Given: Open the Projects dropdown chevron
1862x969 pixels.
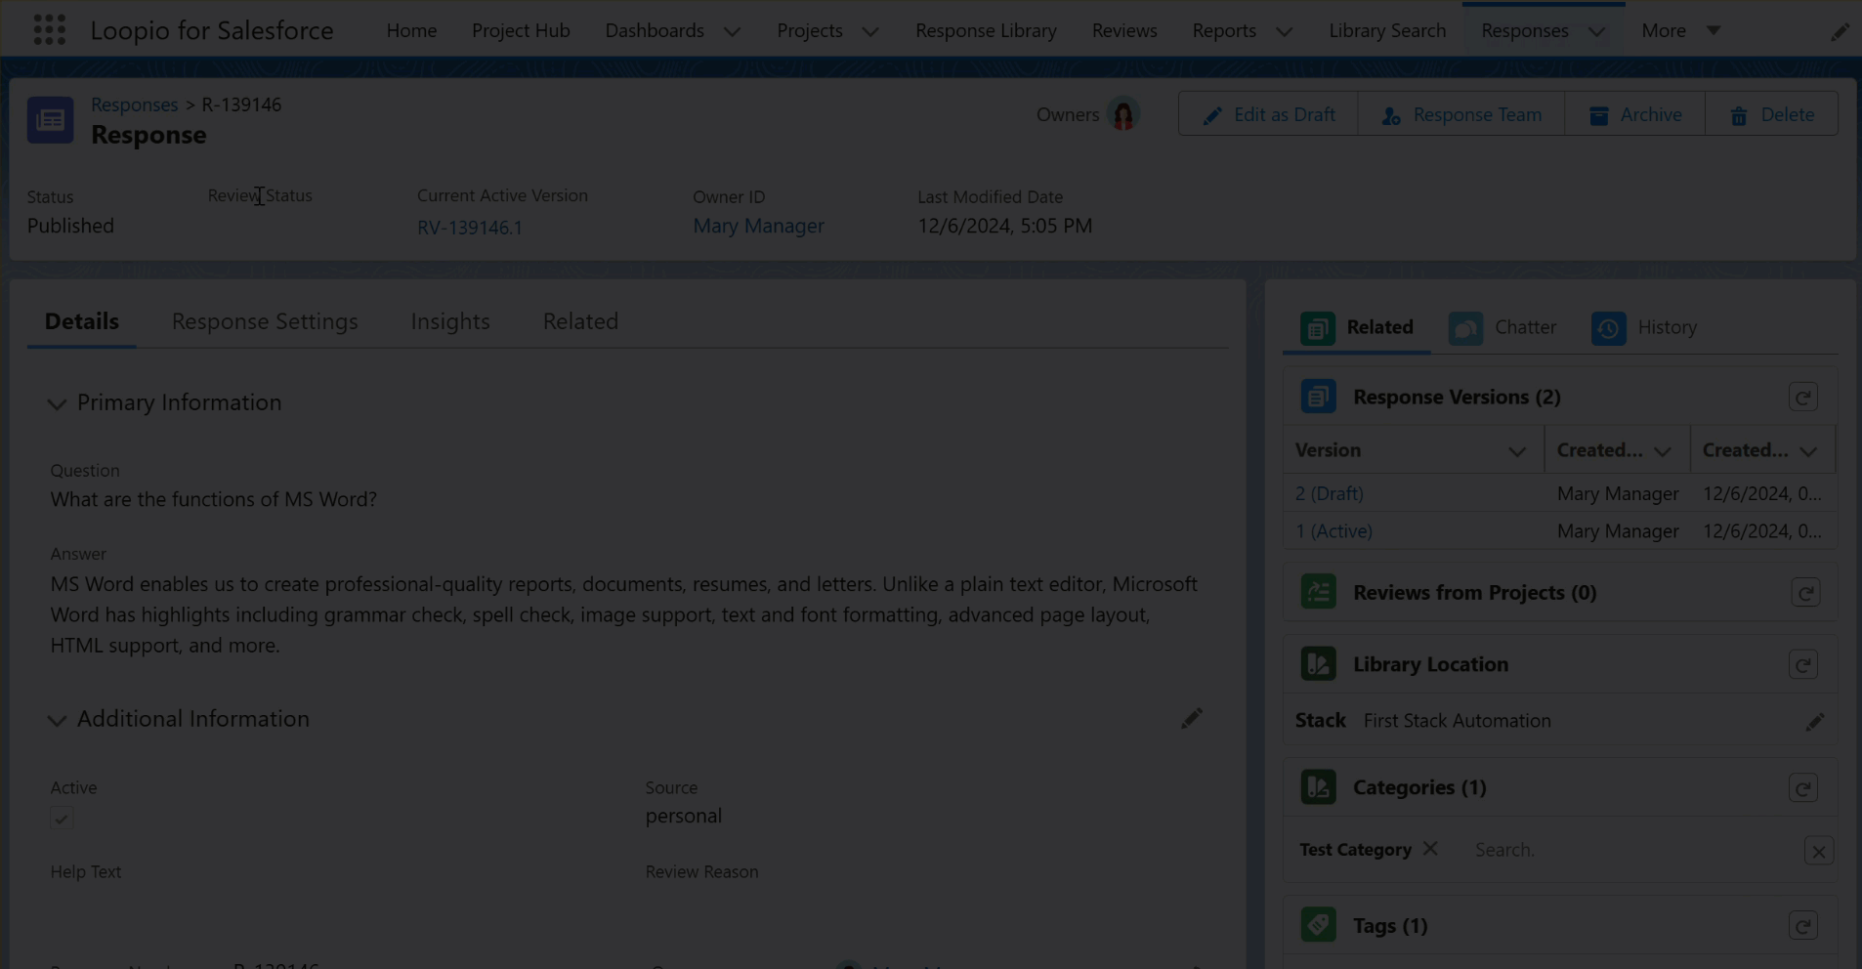Looking at the screenshot, I should pos(870,32).
